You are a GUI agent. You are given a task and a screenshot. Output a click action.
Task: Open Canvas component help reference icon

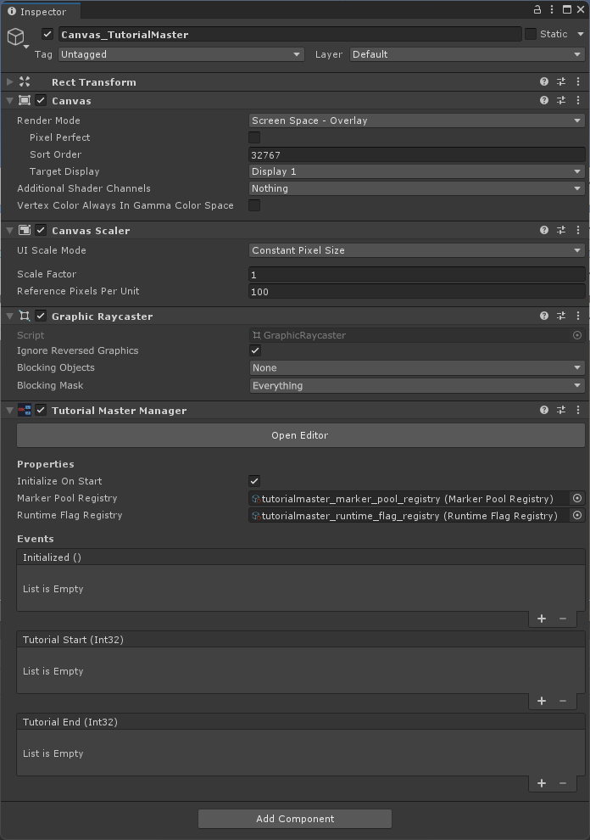(544, 100)
